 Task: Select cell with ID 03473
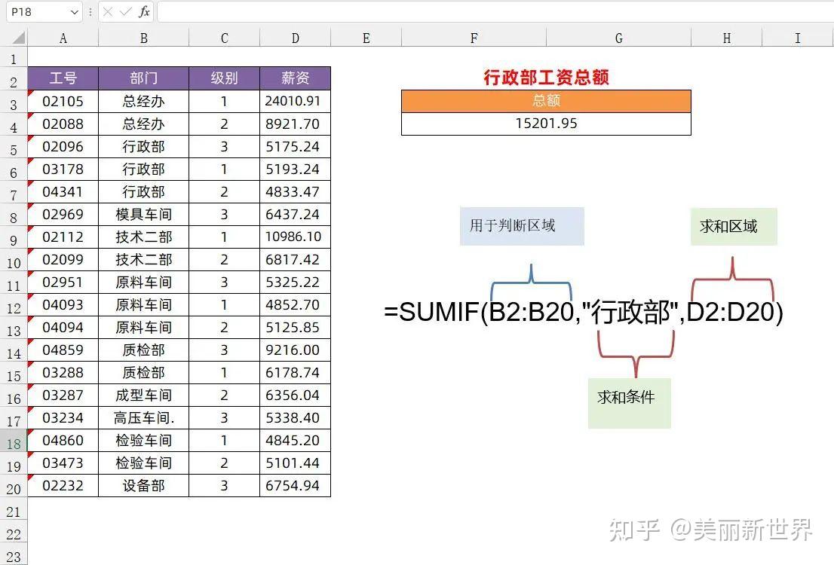(63, 463)
